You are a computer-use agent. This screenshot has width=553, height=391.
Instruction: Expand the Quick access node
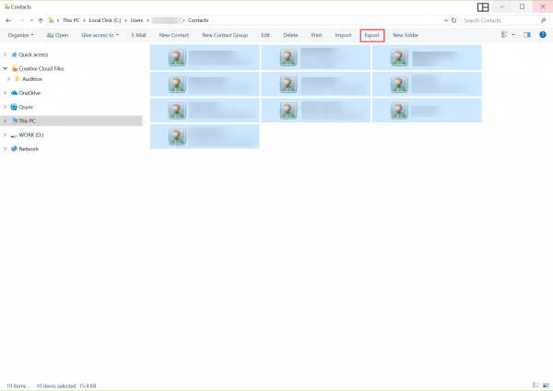point(6,54)
